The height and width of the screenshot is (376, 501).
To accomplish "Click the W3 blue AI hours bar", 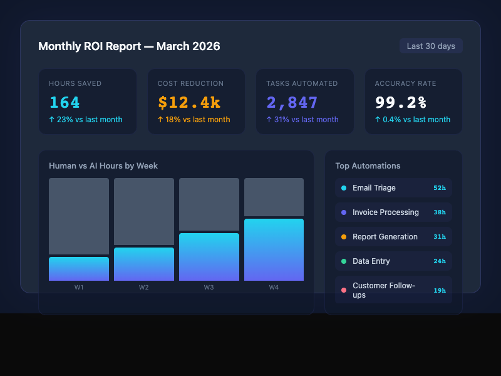I will [x=209, y=257].
